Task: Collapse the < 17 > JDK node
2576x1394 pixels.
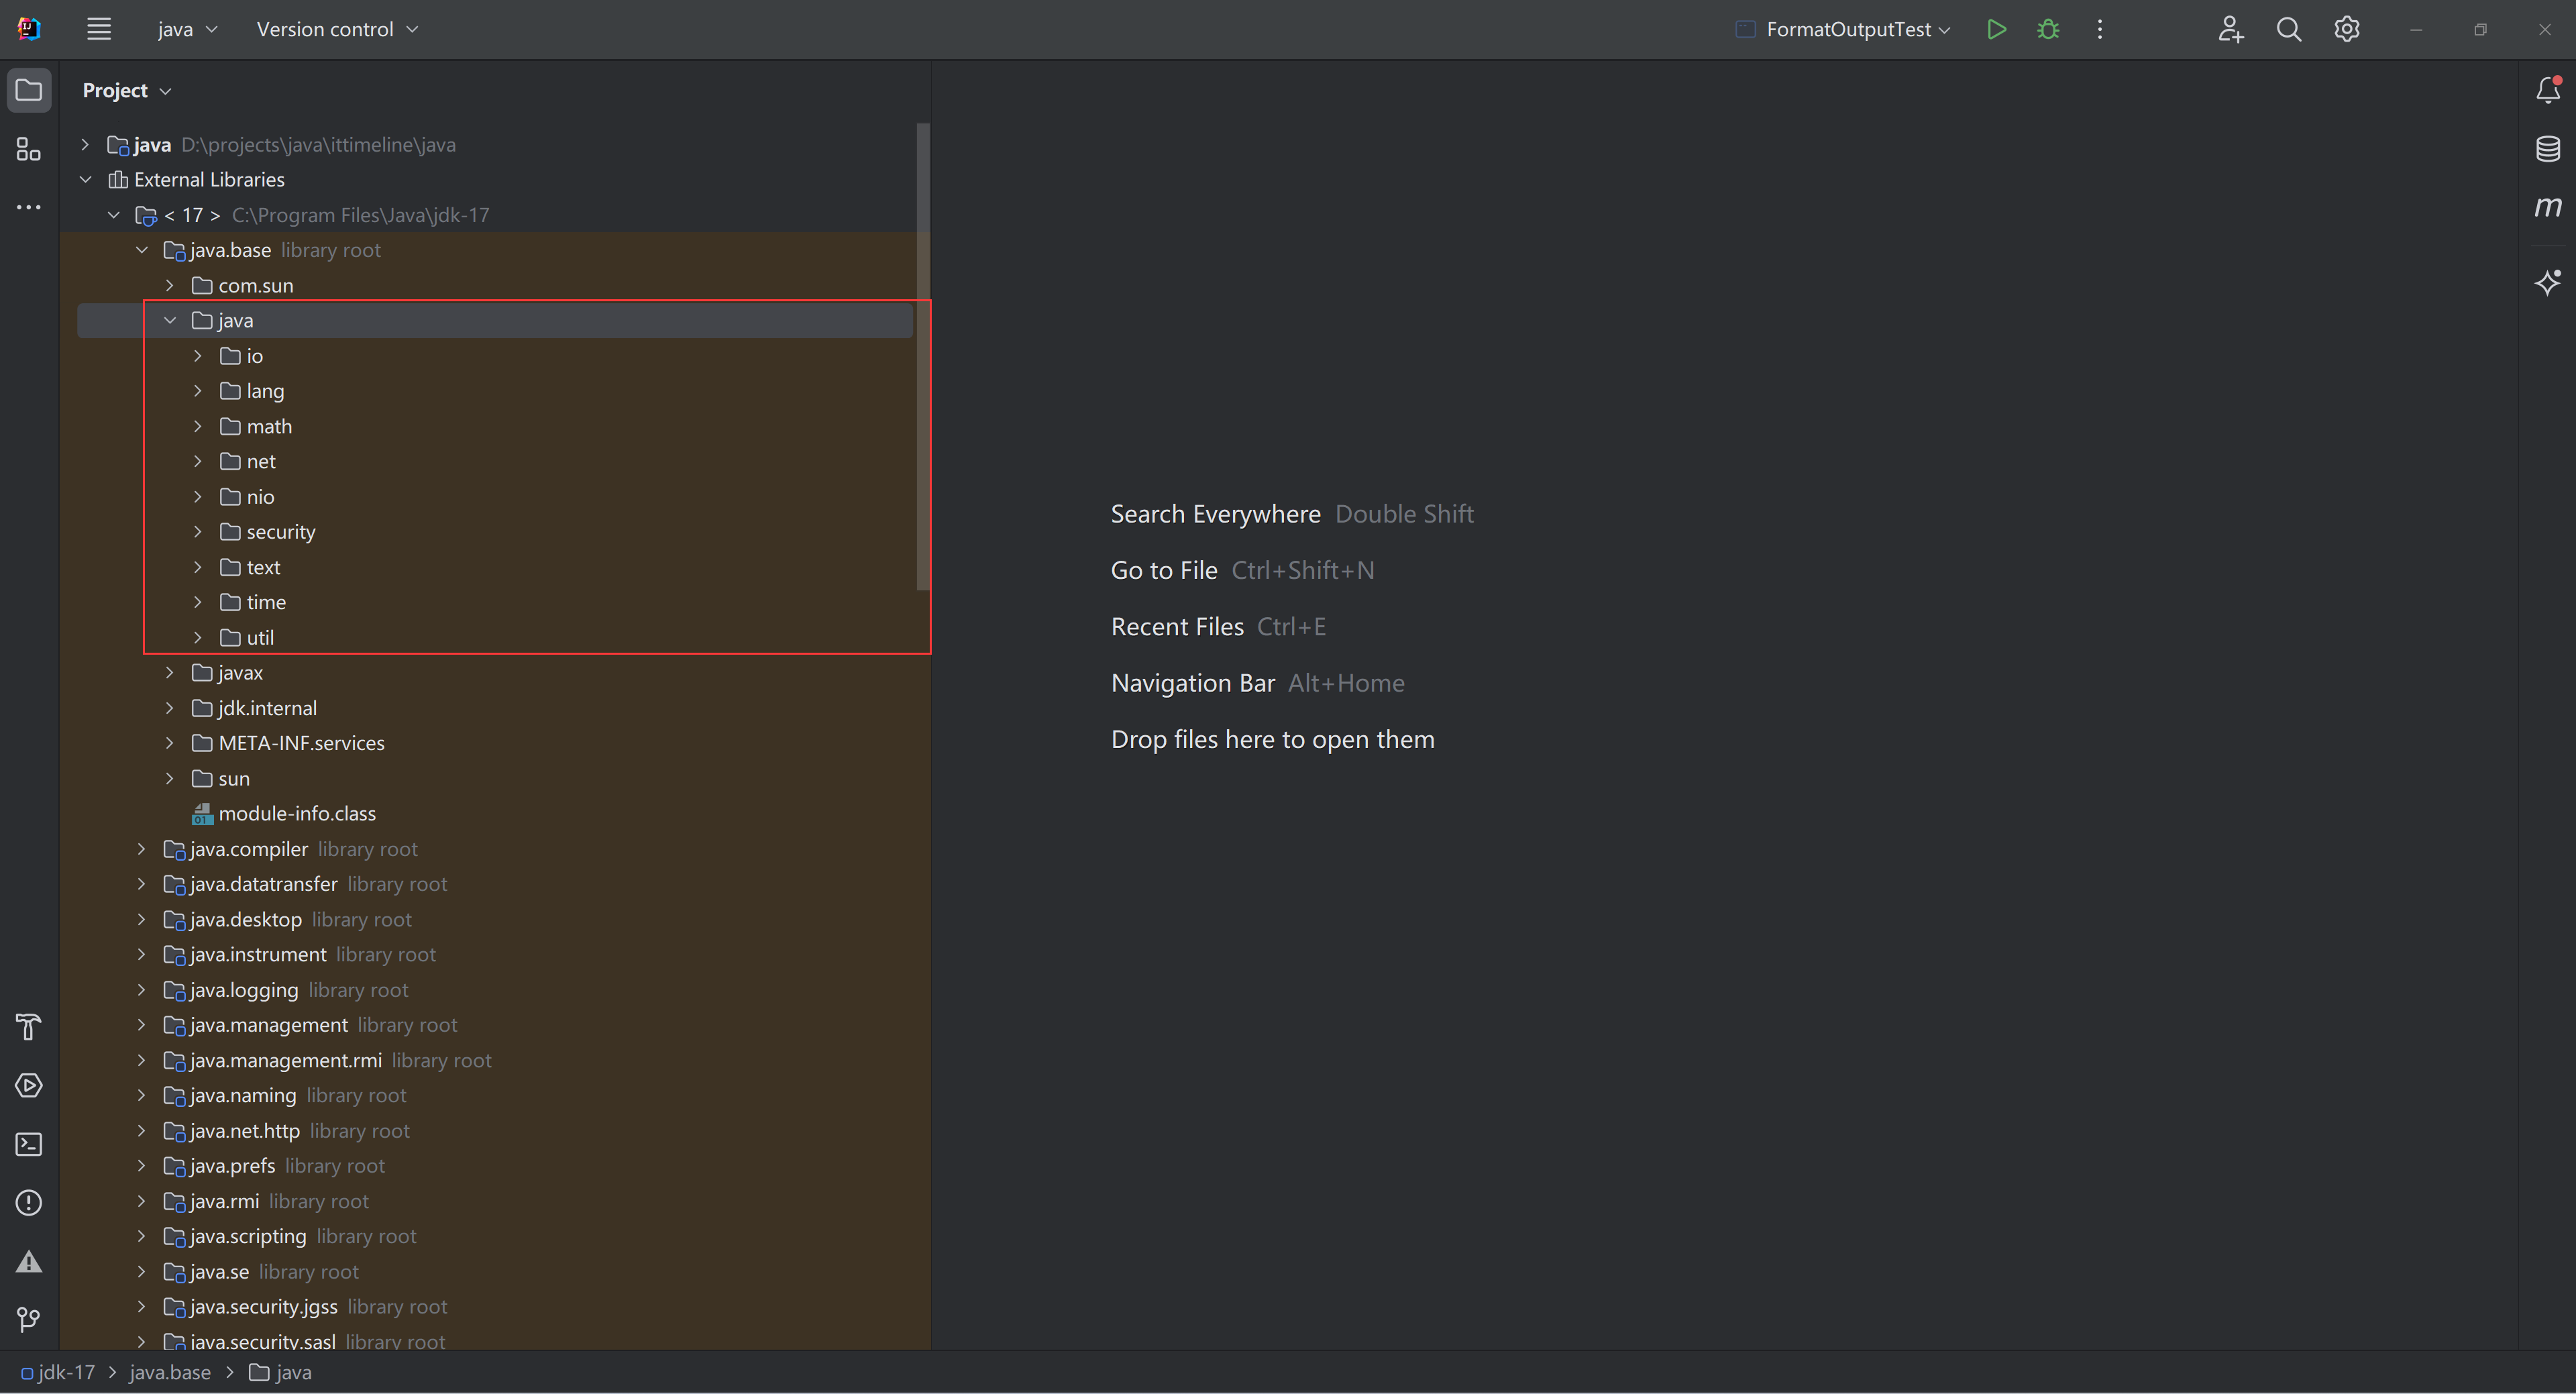Action: coord(113,215)
